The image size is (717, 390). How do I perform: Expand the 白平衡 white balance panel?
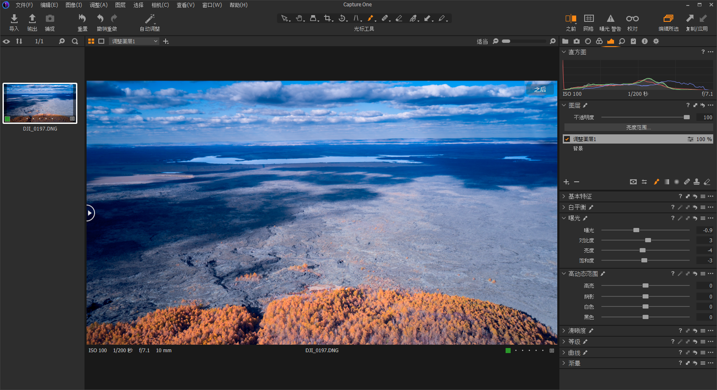(564, 207)
